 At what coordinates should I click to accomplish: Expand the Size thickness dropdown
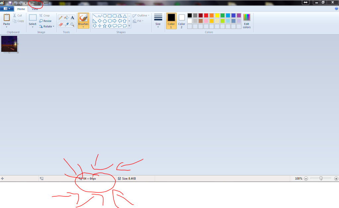[x=158, y=21]
